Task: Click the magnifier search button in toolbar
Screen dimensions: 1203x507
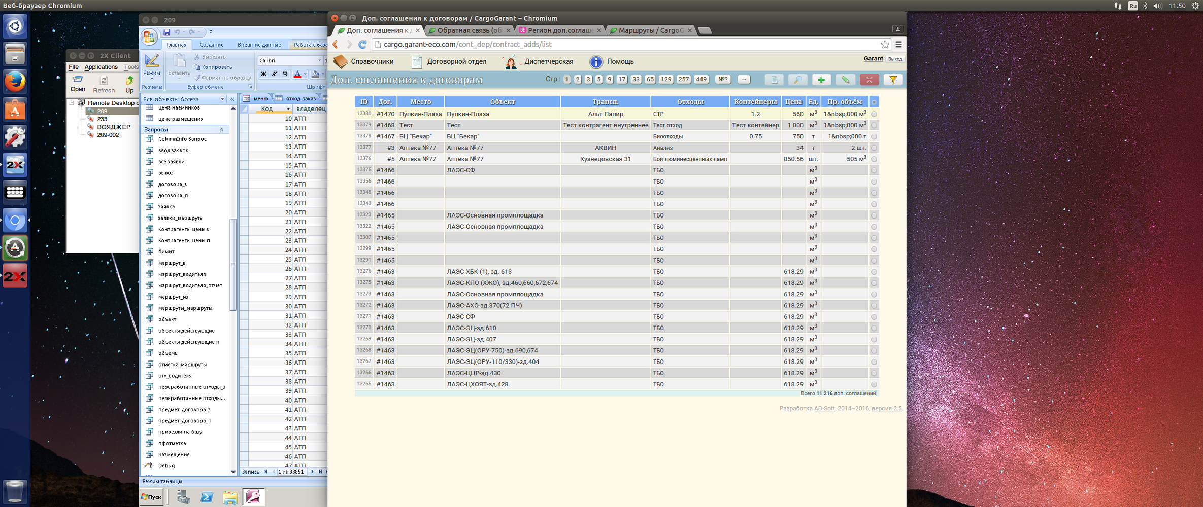Action: coord(798,80)
